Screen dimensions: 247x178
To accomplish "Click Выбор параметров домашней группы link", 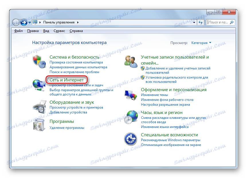I will (x=81, y=92).
